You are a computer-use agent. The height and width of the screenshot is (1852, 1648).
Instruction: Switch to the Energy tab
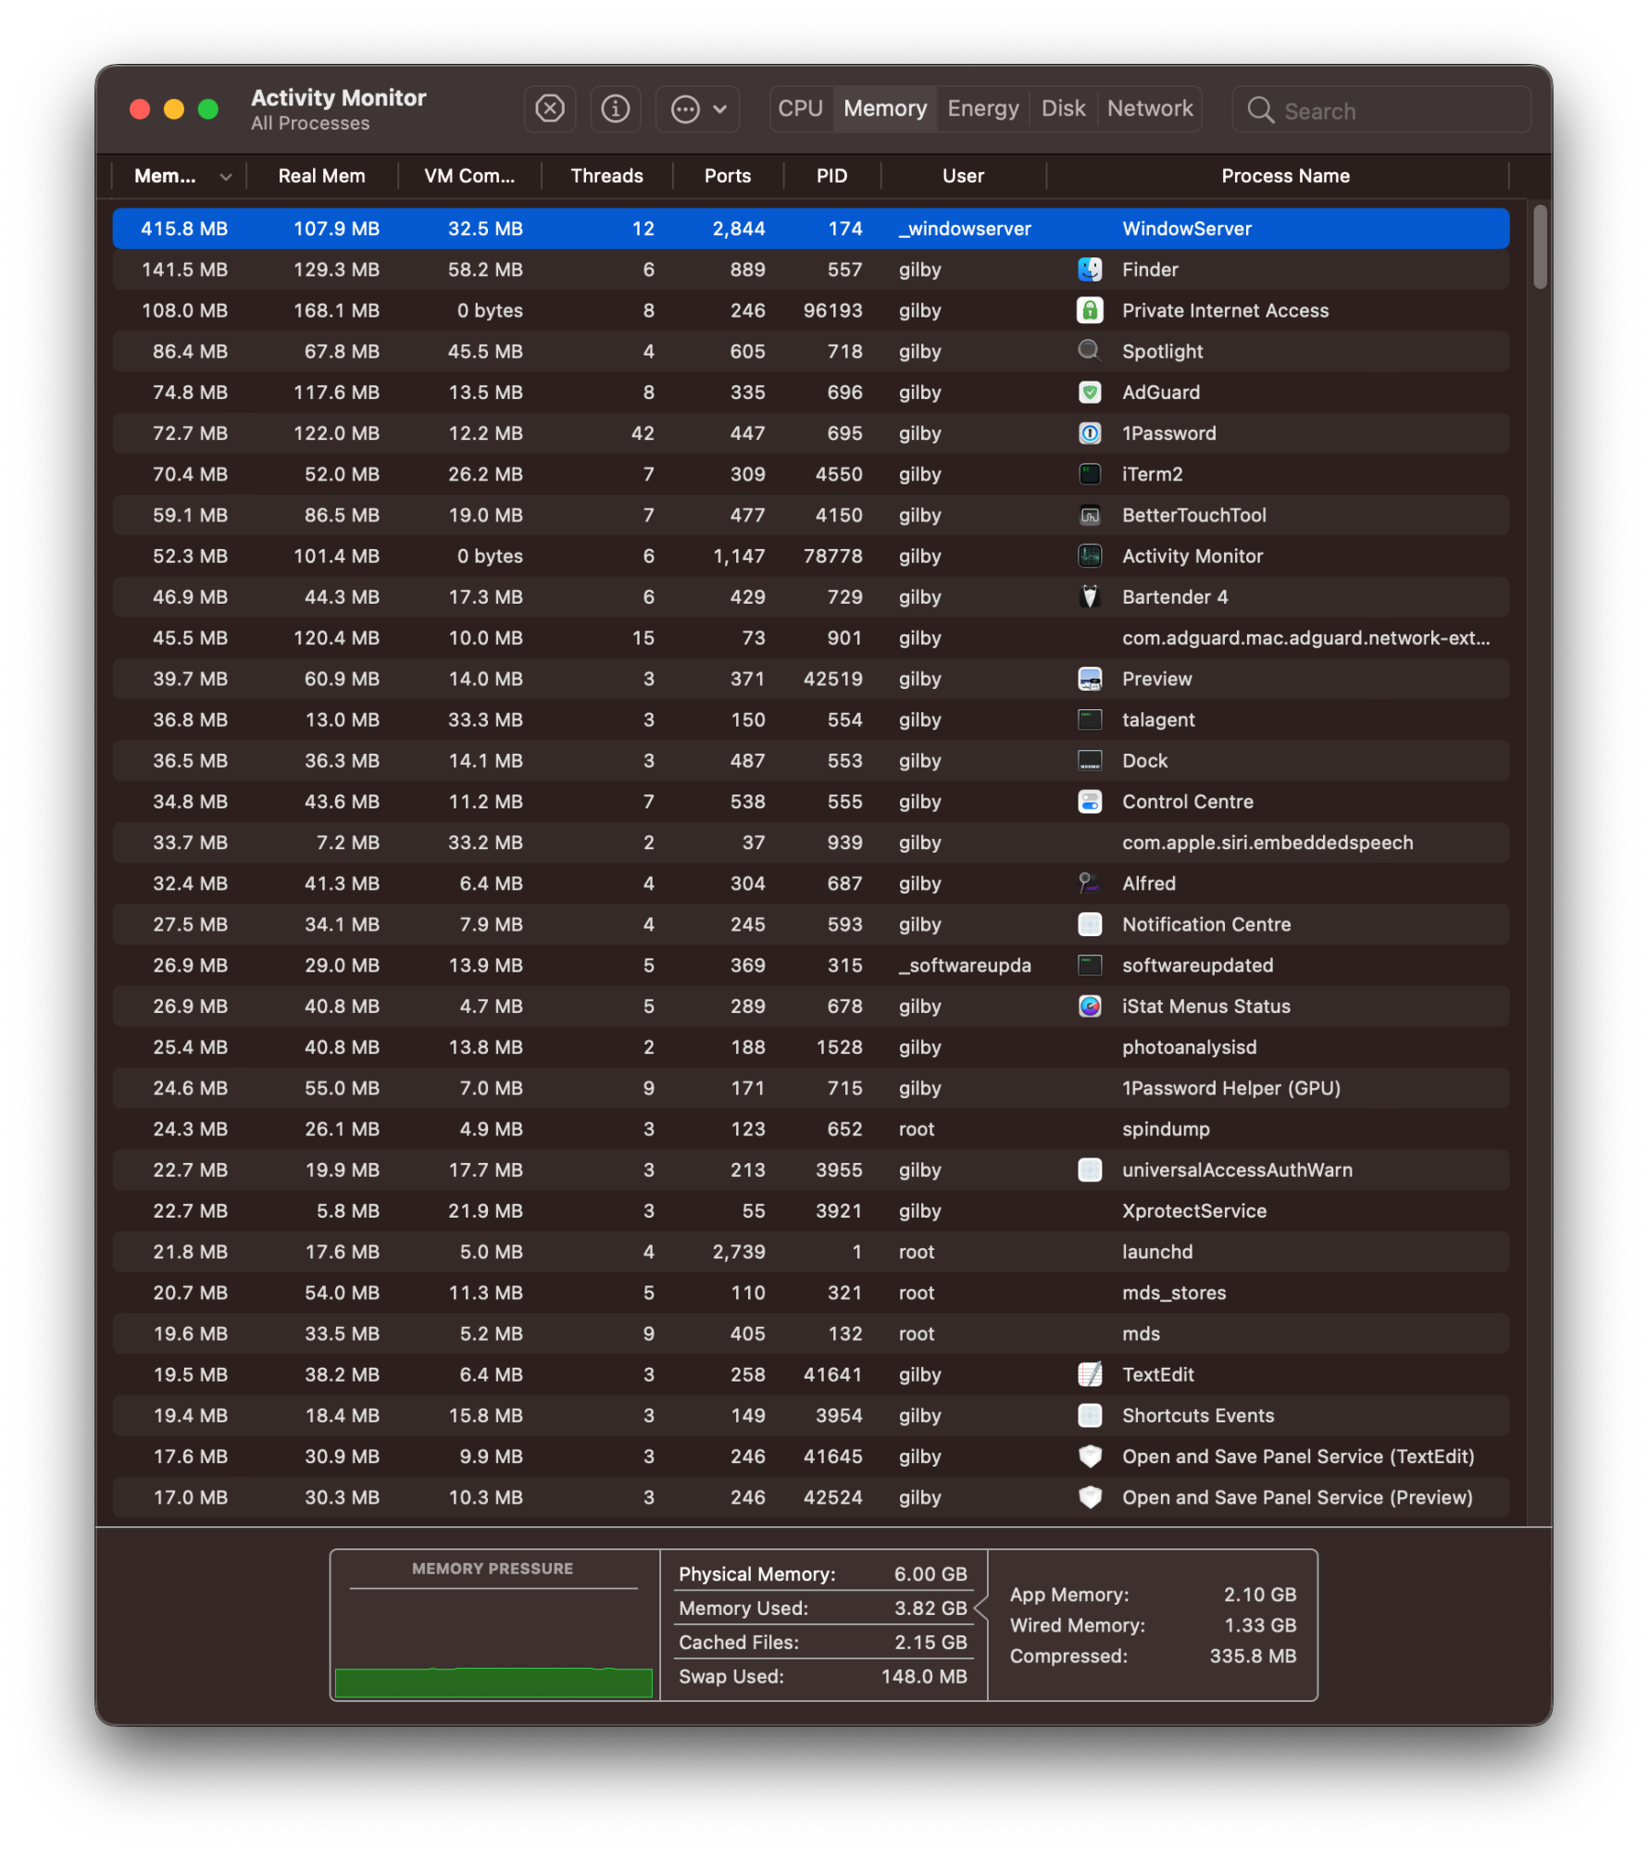[x=983, y=109]
